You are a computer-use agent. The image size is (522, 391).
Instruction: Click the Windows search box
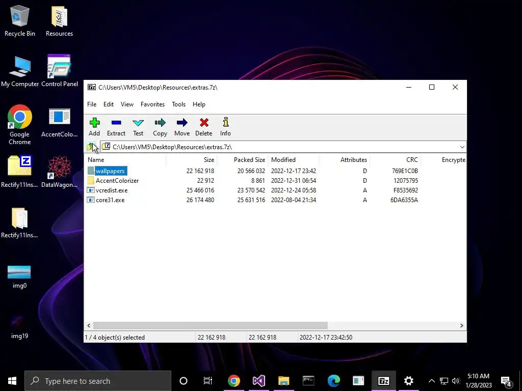tap(98, 381)
